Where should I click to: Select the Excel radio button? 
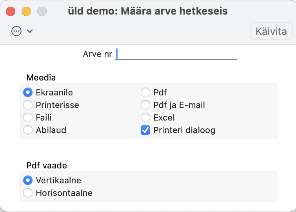click(145, 117)
